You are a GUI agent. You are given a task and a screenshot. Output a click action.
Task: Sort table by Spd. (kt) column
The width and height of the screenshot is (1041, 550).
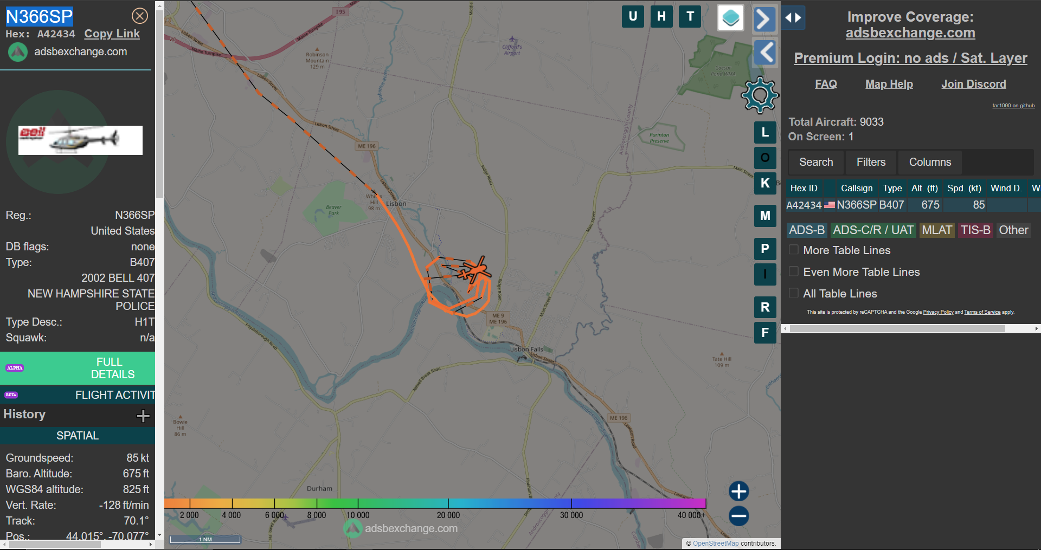point(964,188)
